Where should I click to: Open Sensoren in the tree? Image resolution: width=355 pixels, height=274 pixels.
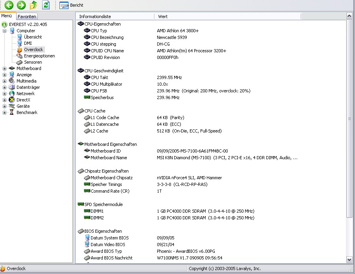click(33, 62)
